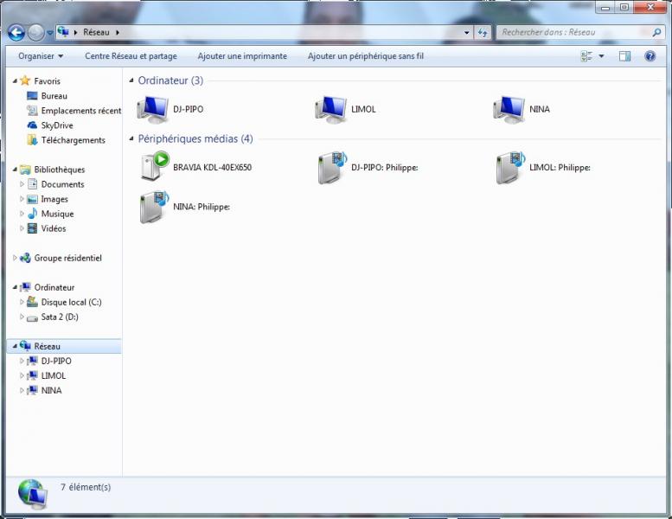Open the Organiser dropdown menu
The width and height of the screenshot is (672, 519).
point(41,56)
